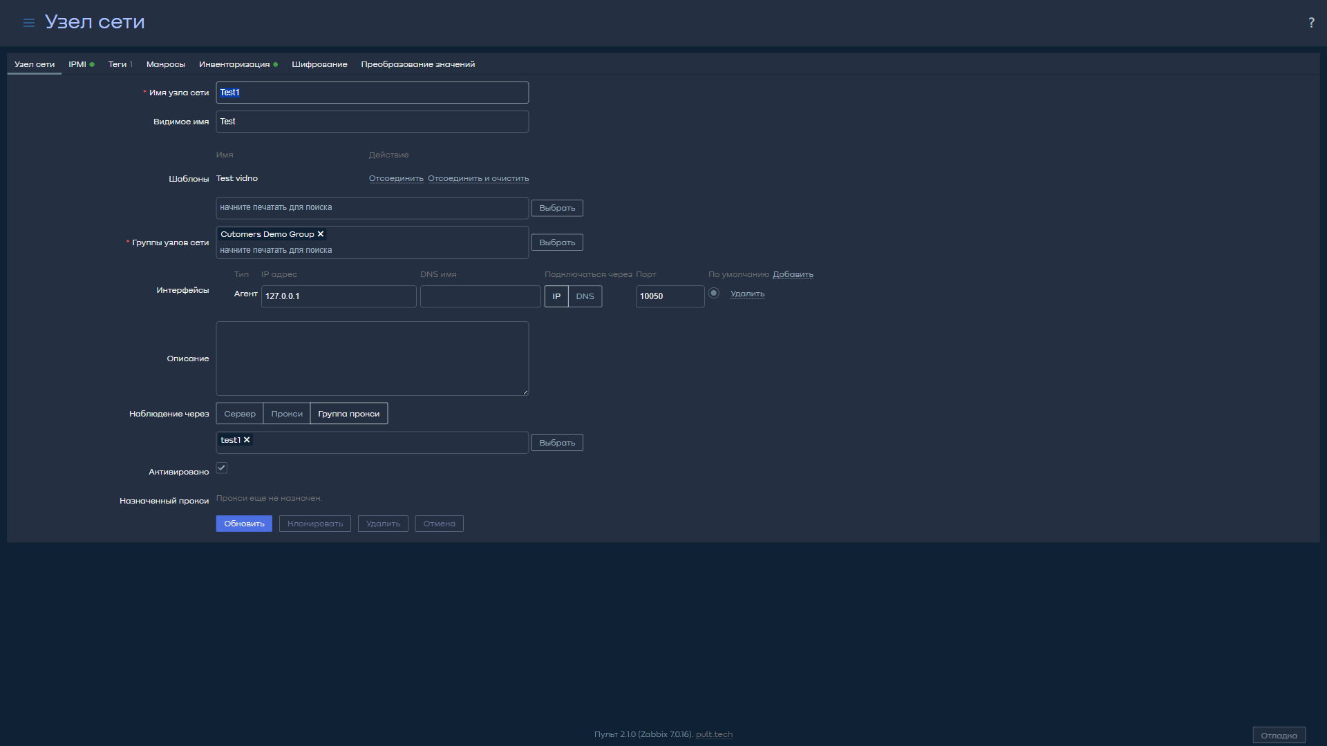Image resolution: width=1327 pixels, height=746 pixels.
Task: Focus the Имя узла сети field
Action: (x=373, y=93)
